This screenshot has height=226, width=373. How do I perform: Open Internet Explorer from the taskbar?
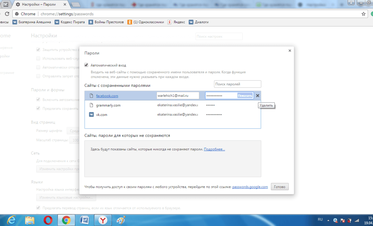(12, 220)
